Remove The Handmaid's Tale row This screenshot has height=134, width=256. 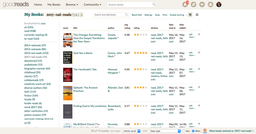click(x=199, y=69)
